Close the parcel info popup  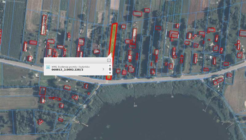[x=109, y=60]
